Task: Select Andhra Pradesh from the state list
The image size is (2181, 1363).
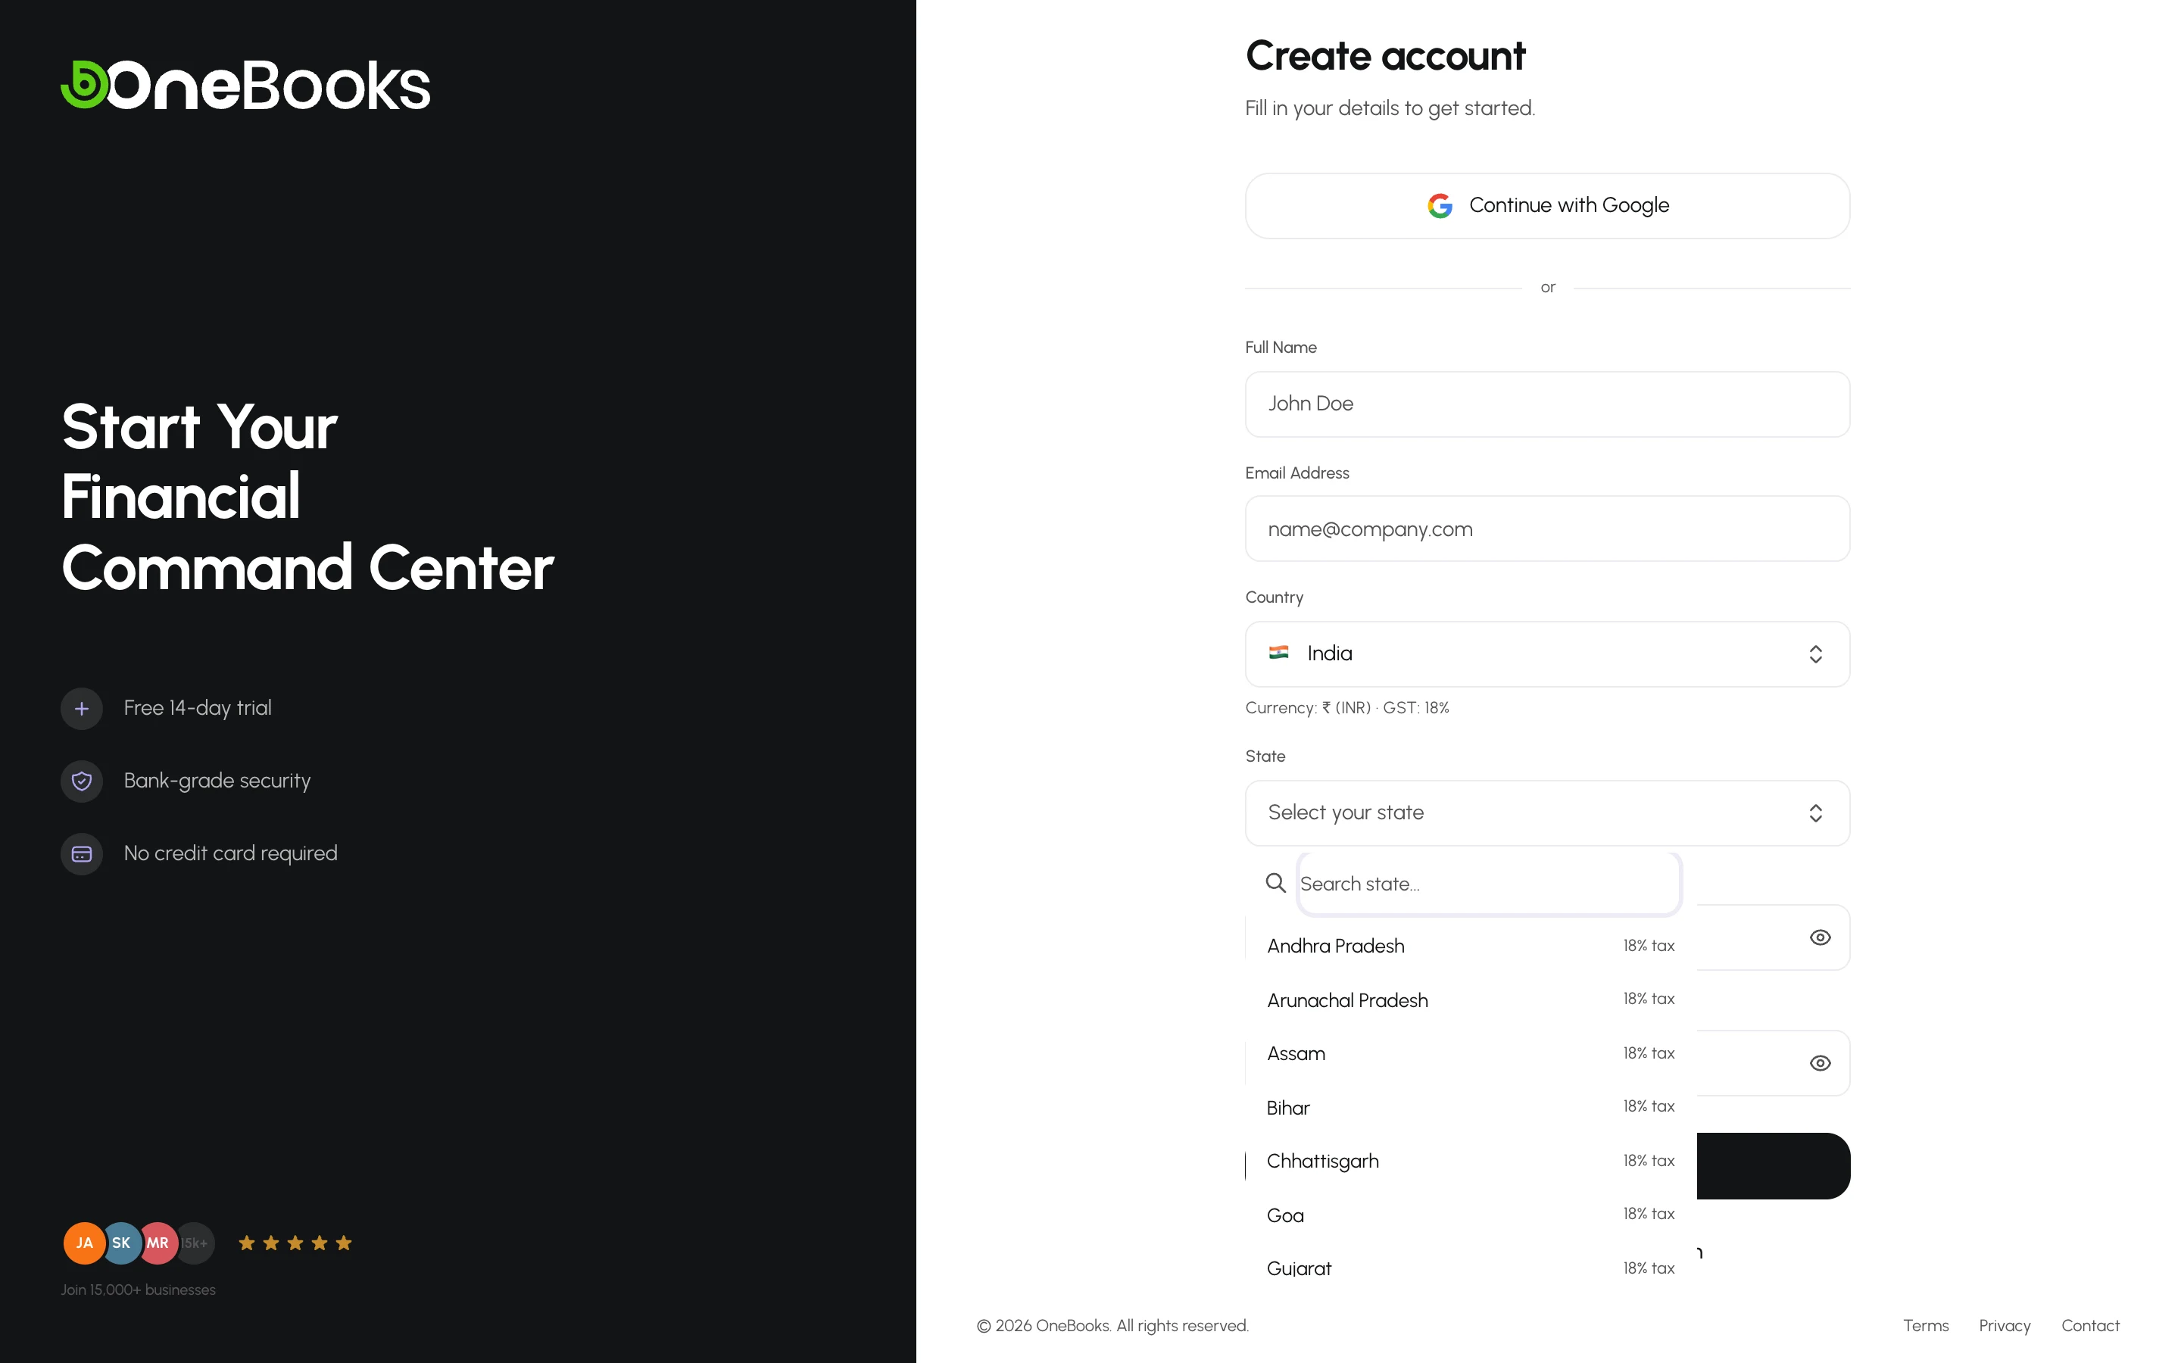Action: click(1471, 946)
